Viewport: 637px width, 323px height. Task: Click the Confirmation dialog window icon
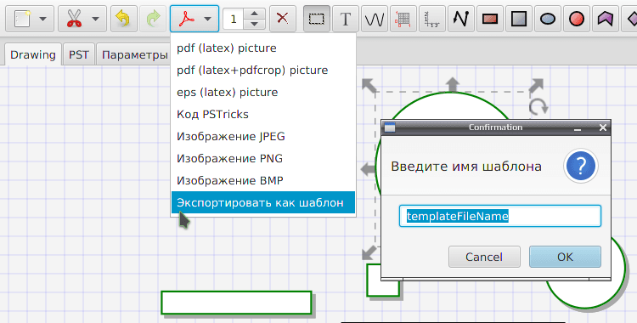(x=390, y=127)
